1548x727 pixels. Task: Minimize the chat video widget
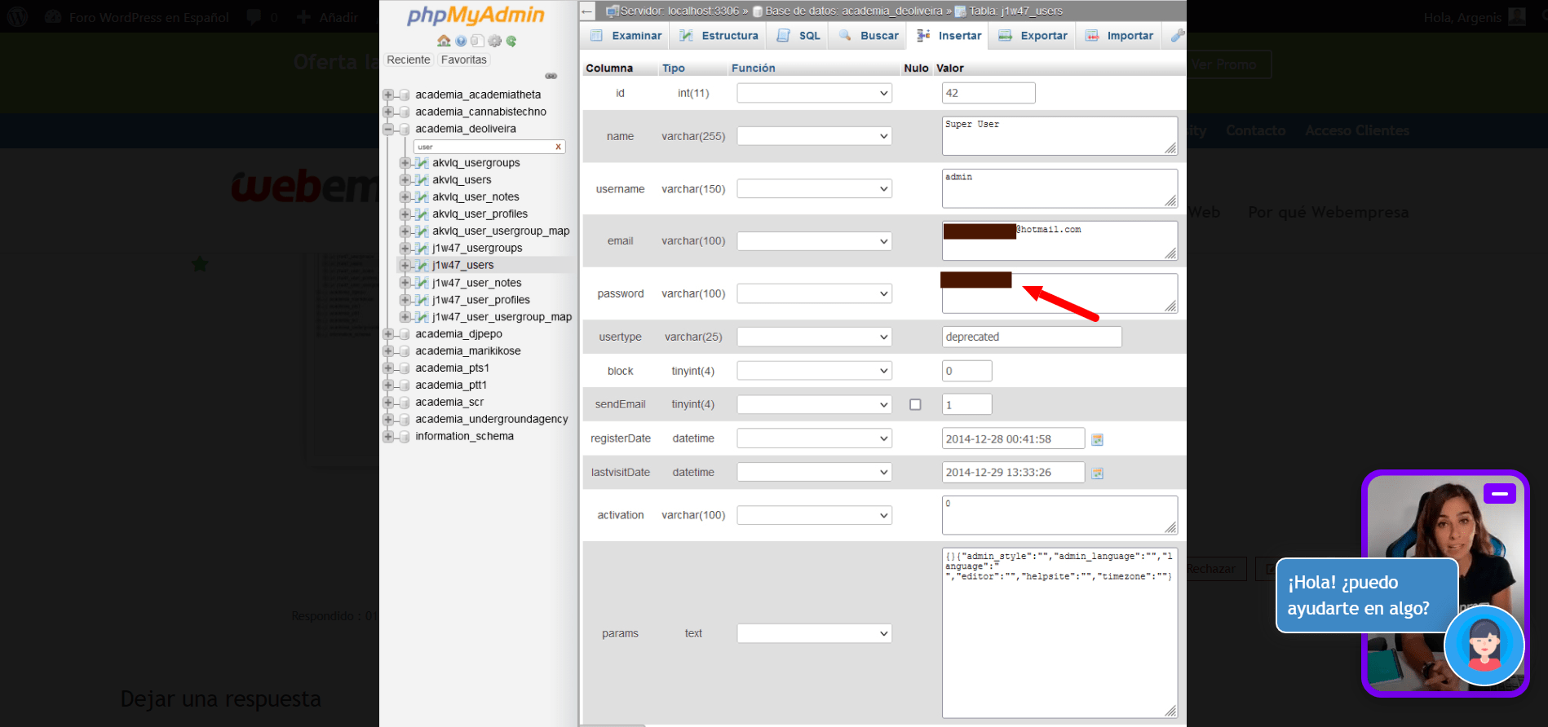[1500, 493]
